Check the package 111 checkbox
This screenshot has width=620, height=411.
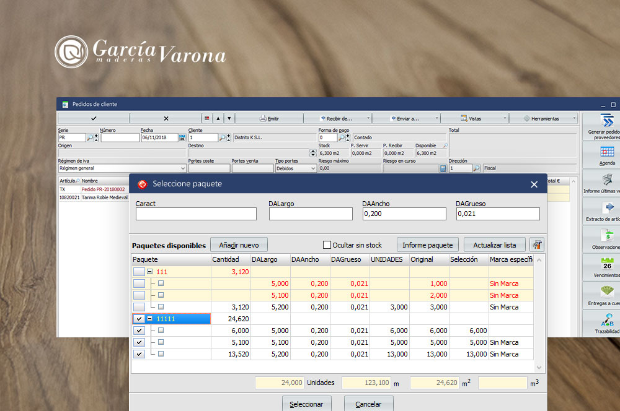point(139,272)
